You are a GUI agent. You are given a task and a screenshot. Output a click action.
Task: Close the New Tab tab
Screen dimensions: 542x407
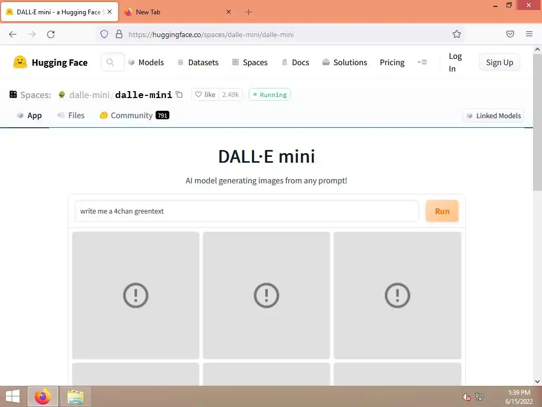point(229,12)
